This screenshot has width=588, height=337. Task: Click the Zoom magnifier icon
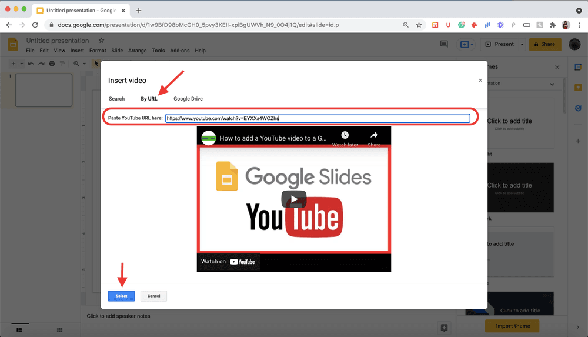point(76,64)
